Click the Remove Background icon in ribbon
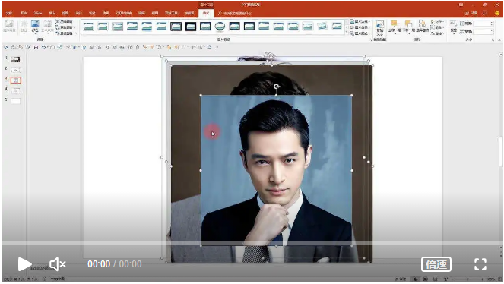Image resolution: width=504 pixels, height=284 pixels. coord(9,26)
